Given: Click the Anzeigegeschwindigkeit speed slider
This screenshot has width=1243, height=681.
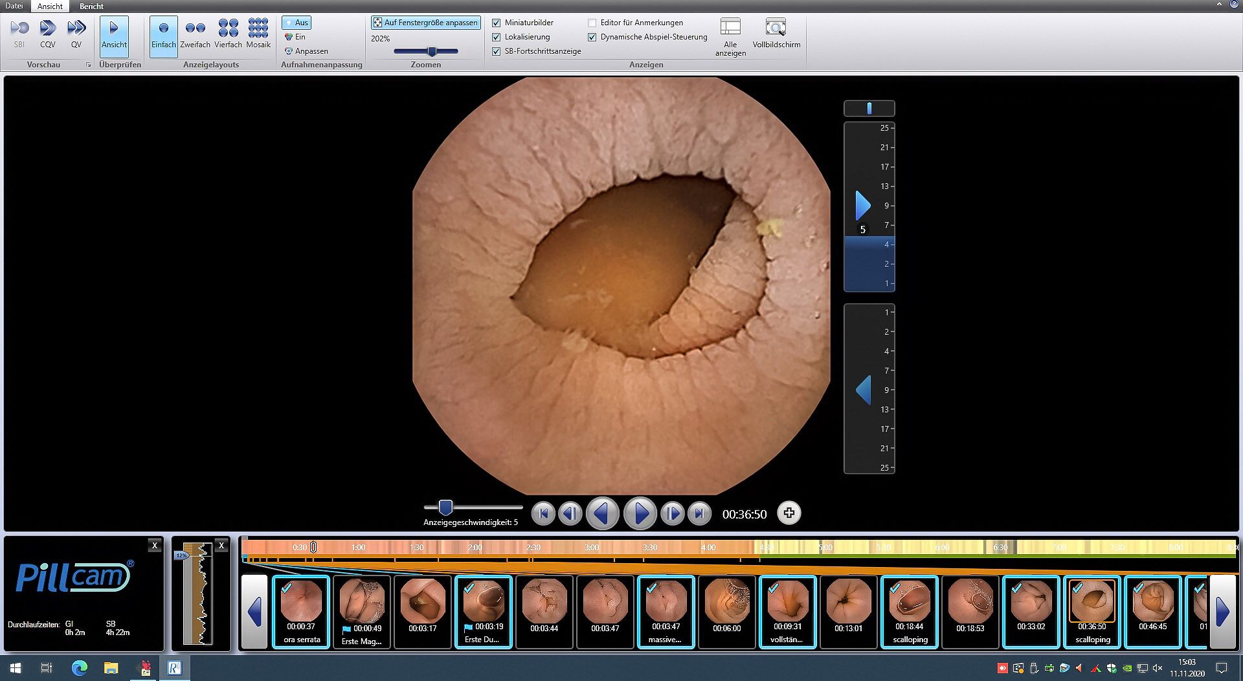Looking at the screenshot, I should 445,508.
